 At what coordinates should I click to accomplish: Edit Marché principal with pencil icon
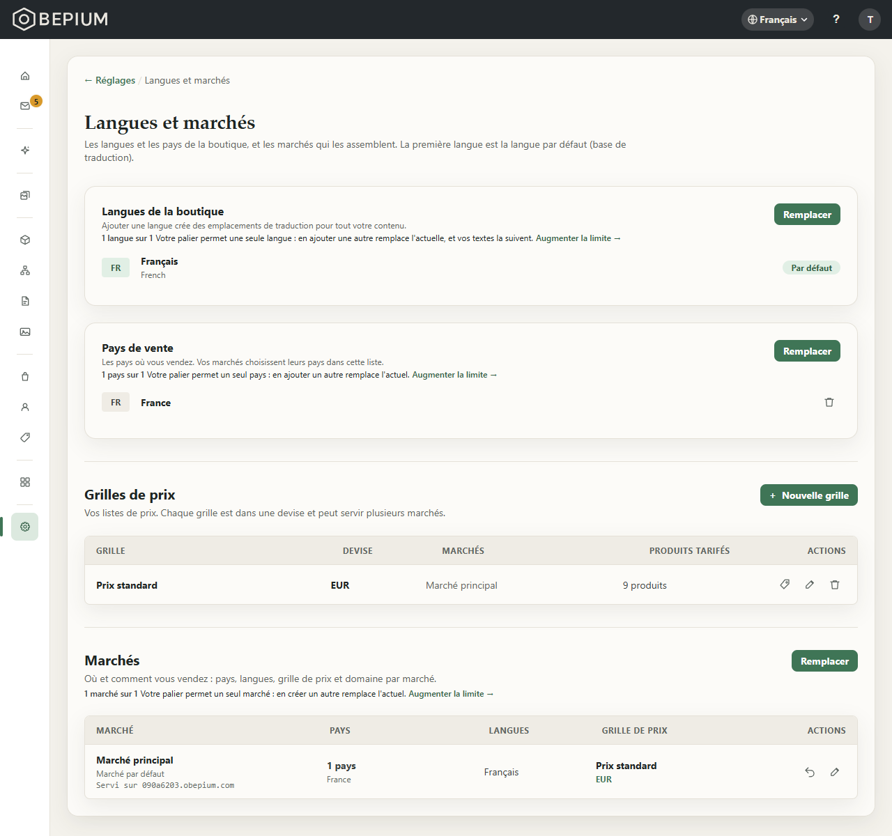click(x=835, y=772)
